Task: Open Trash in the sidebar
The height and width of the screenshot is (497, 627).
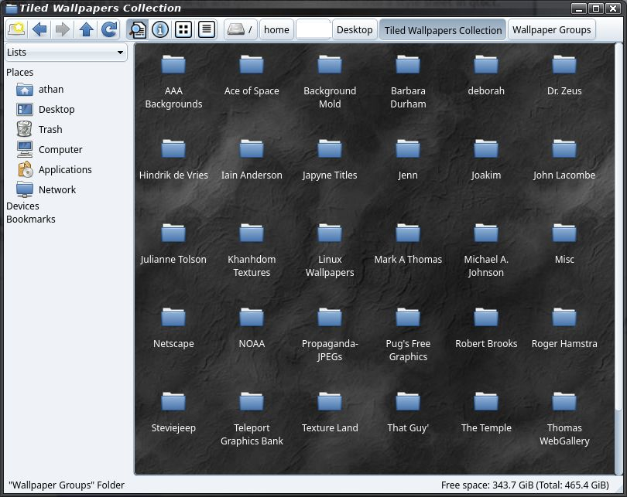Action: coord(39,129)
